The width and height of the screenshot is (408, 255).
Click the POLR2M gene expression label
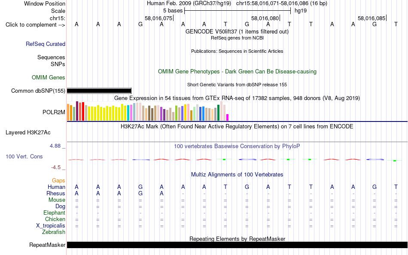(x=54, y=112)
